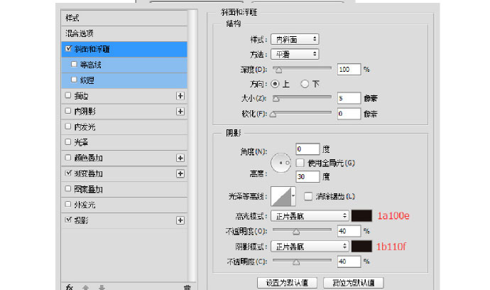Enable 使用全局光 checkbox
This screenshot has width=490, height=290.
pyautogui.click(x=300, y=163)
